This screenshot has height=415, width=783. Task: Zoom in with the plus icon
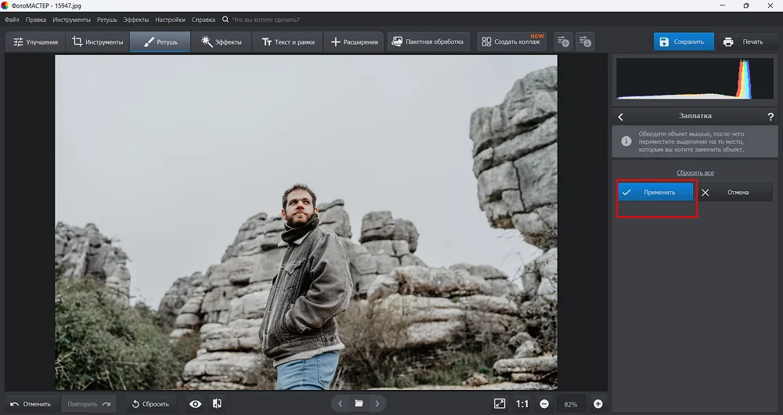coord(598,404)
